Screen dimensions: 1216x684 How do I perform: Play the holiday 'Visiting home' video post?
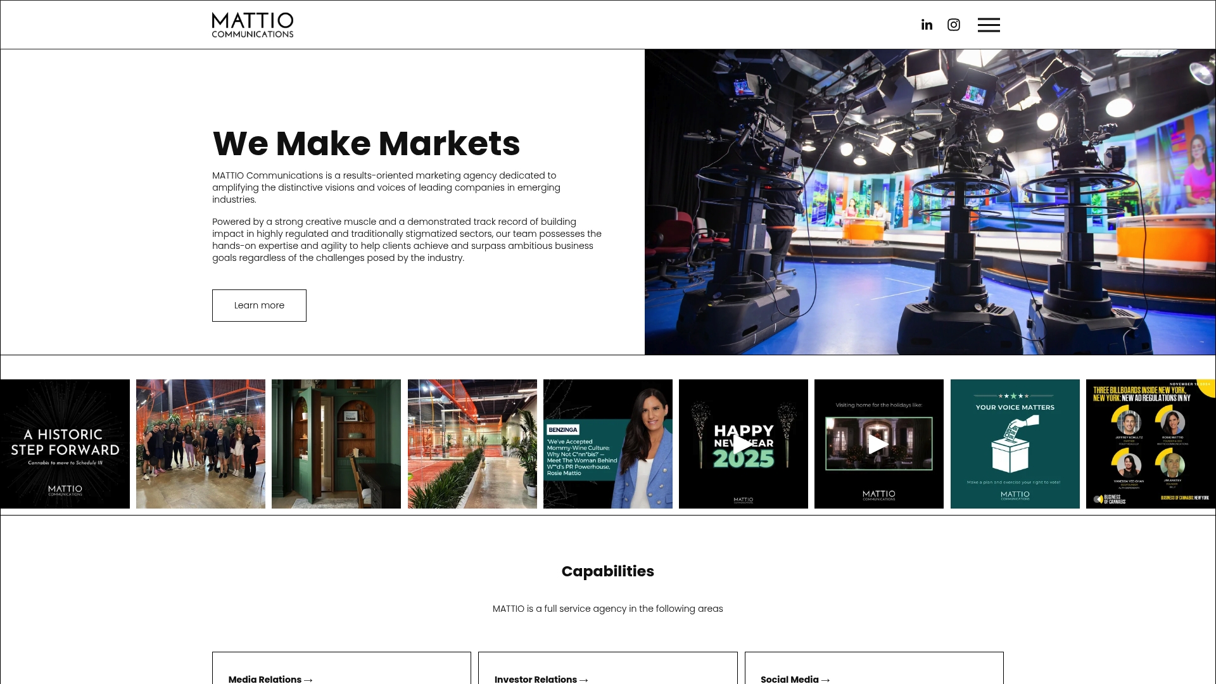point(879,443)
